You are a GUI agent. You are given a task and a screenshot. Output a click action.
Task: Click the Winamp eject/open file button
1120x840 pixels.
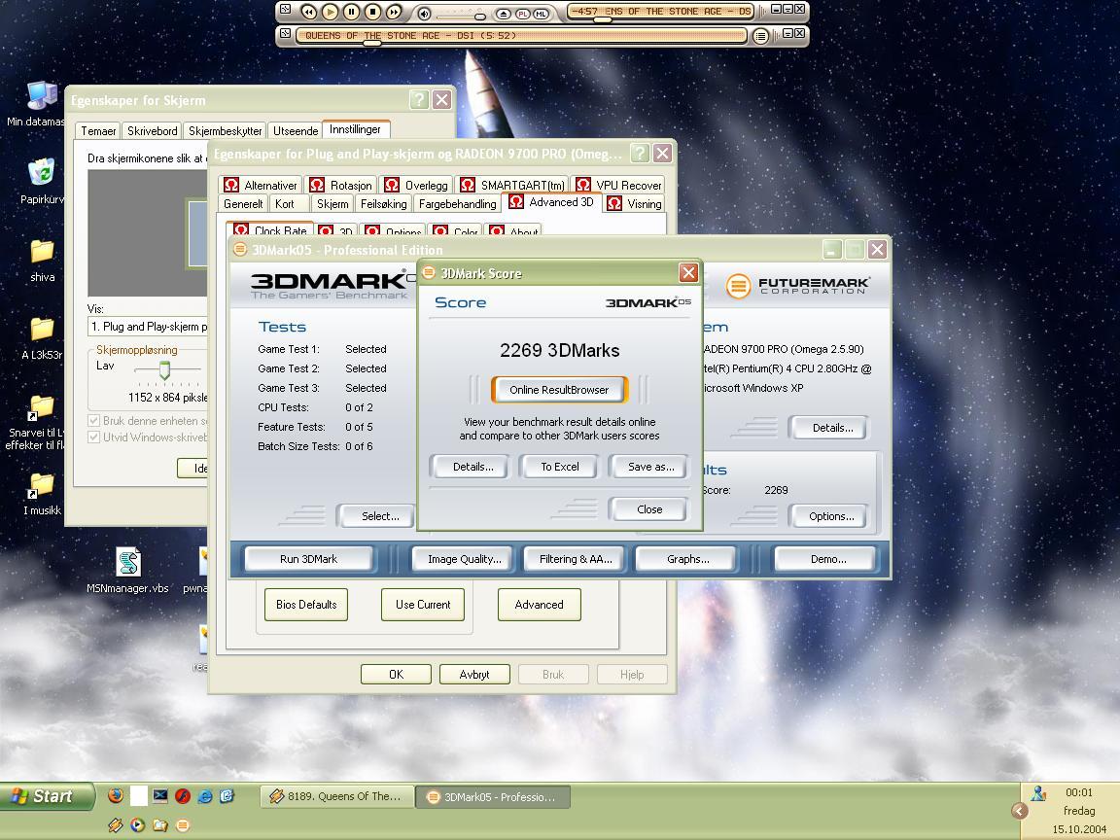tap(504, 14)
